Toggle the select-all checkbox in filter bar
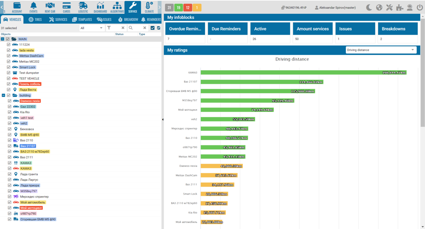Viewport: 425px width, 229px height. click(152, 28)
